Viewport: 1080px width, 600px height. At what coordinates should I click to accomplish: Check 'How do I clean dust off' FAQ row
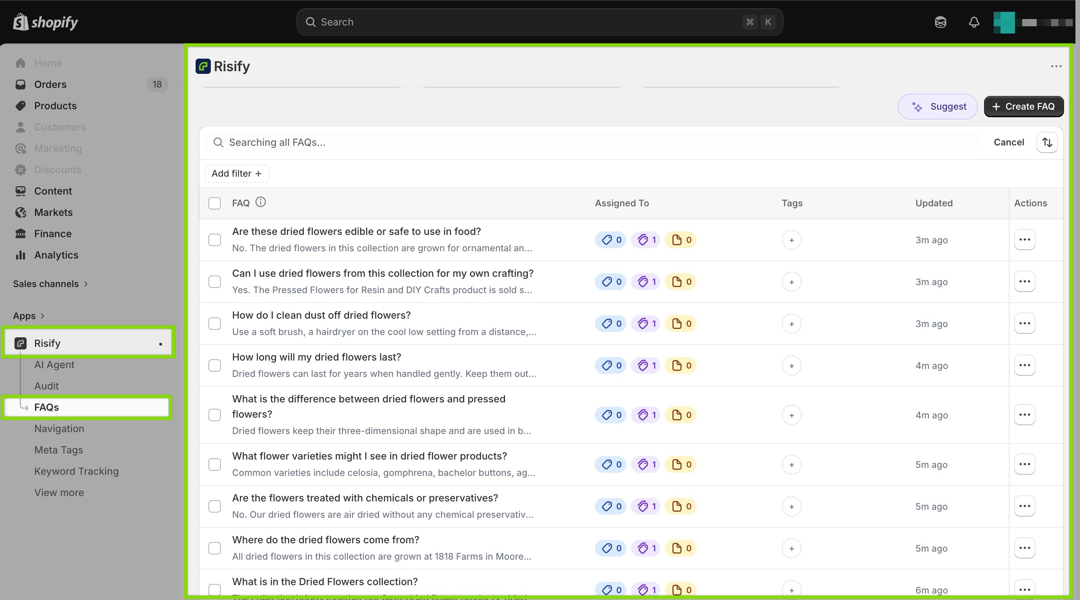[214, 324]
